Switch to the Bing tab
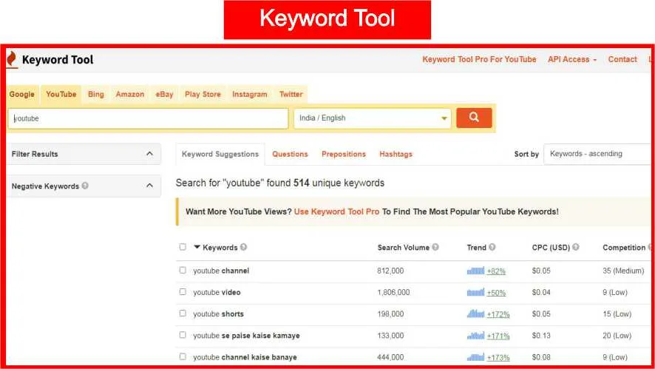 95,94
